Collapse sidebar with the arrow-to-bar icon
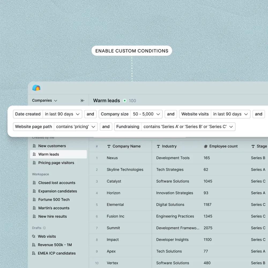 (x=83, y=100)
